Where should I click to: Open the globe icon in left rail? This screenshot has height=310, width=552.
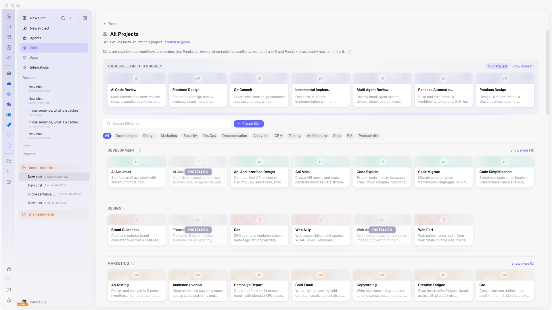click(9, 182)
